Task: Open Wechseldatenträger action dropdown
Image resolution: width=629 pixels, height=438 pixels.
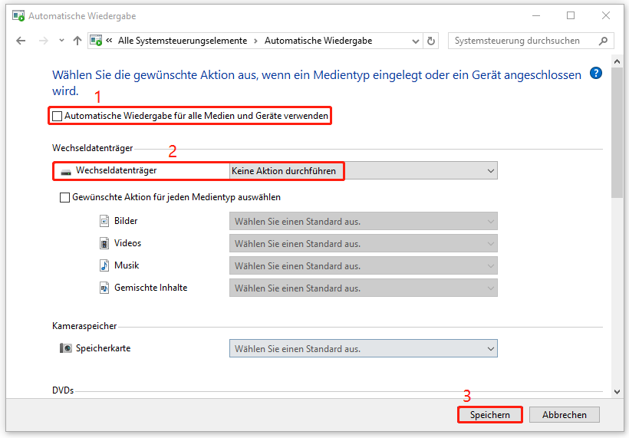Action: (x=364, y=171)
